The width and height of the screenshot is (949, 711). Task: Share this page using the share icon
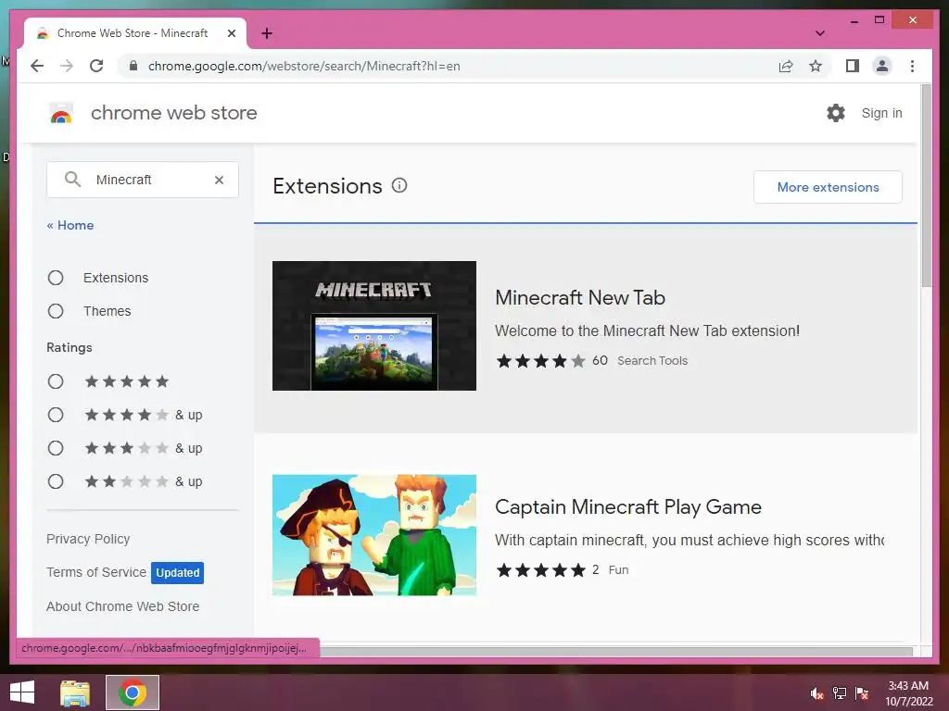[786, 66]
